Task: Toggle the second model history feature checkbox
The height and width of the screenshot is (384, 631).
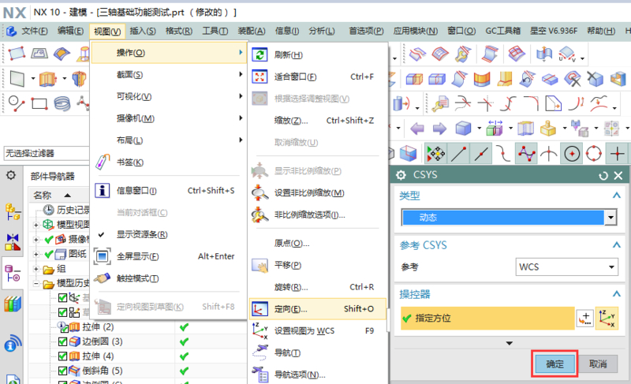Action: pyautogui.click(x=62, y=312)
